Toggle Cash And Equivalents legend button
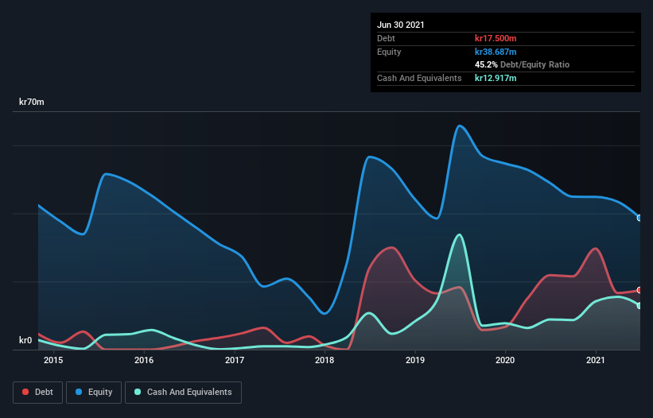Image resolution: width=653 pixels, height=418 pixels. (183, 393)
